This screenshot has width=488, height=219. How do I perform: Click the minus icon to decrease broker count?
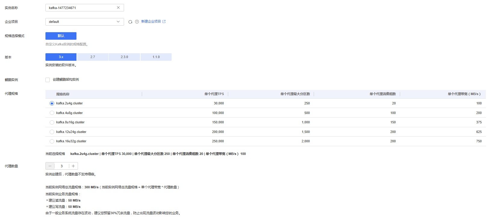coord(50,166)
